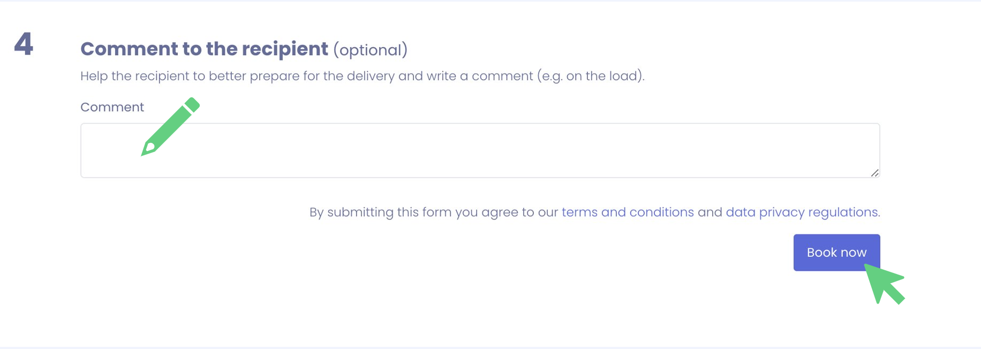Click the step number 4
The width and height of the screenshot is (981, 349).
point(24,44)
